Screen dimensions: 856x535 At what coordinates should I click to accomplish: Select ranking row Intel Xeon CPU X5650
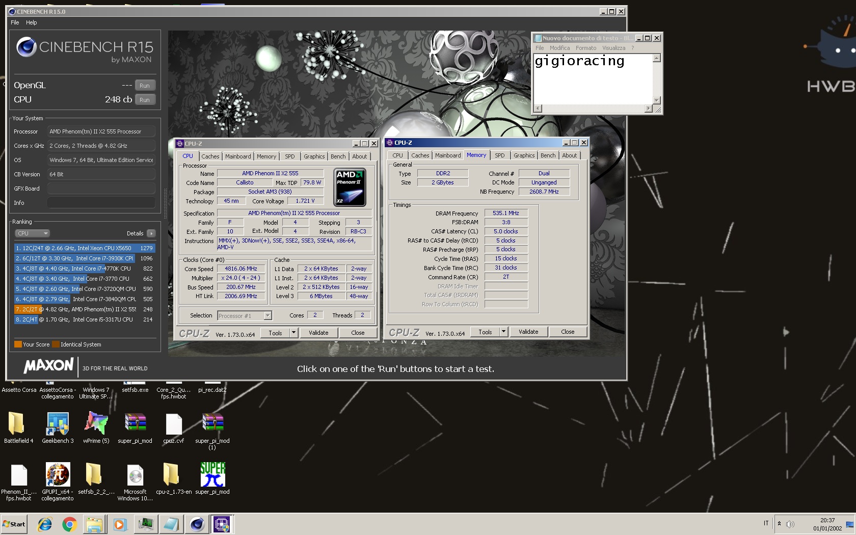[x=85, y=248]
